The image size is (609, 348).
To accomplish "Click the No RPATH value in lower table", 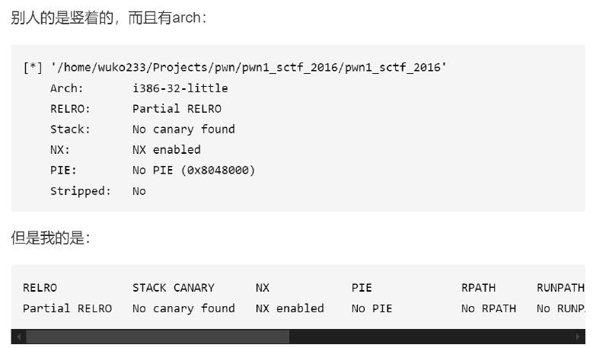I will pyautogui.click(x=488, y=308).
